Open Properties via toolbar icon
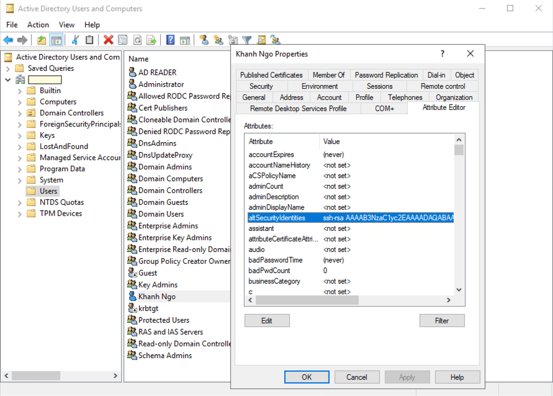This screenshot has height=396, width=553. tap(123, 40)
